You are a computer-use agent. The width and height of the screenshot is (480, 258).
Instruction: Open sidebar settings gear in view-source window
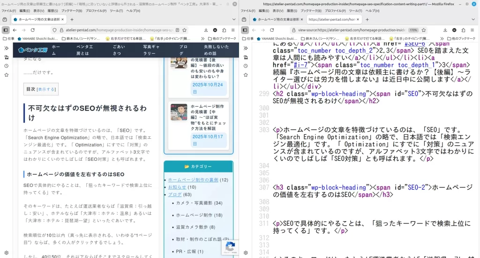[x=246, y=252]
